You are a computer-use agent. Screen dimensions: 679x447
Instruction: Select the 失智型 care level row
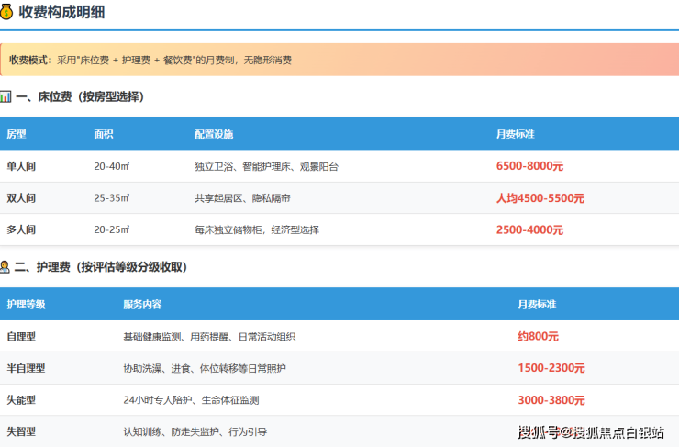pos(21,431)
